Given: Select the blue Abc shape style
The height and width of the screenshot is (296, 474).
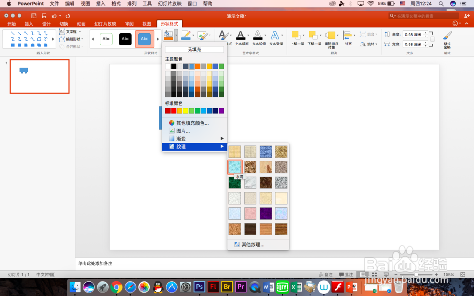Looking at the screenshot, I should coord(145,39).
